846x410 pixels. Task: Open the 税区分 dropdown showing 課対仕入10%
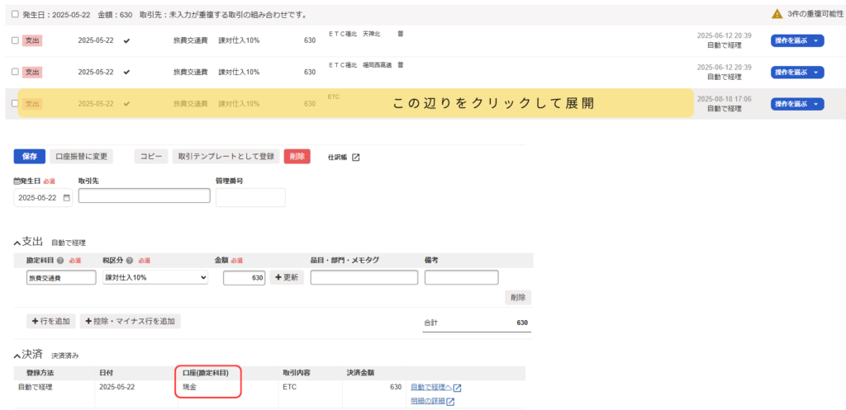(x=154, y=278)
